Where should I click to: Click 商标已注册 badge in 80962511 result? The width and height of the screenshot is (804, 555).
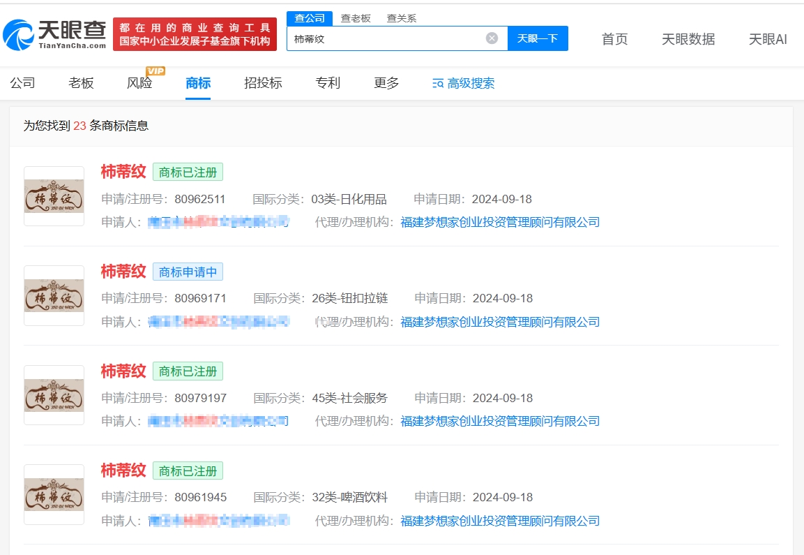[x=188, y=172]
